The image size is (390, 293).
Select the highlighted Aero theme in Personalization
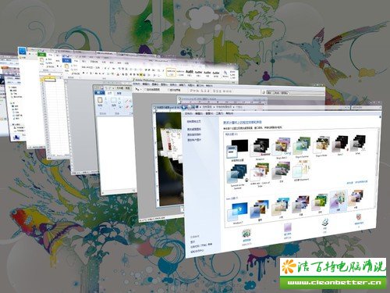pyautogui.click(x=338, y=201)
